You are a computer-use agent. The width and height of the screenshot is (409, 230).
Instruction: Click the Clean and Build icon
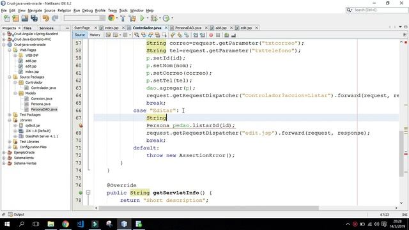(132, 19)
